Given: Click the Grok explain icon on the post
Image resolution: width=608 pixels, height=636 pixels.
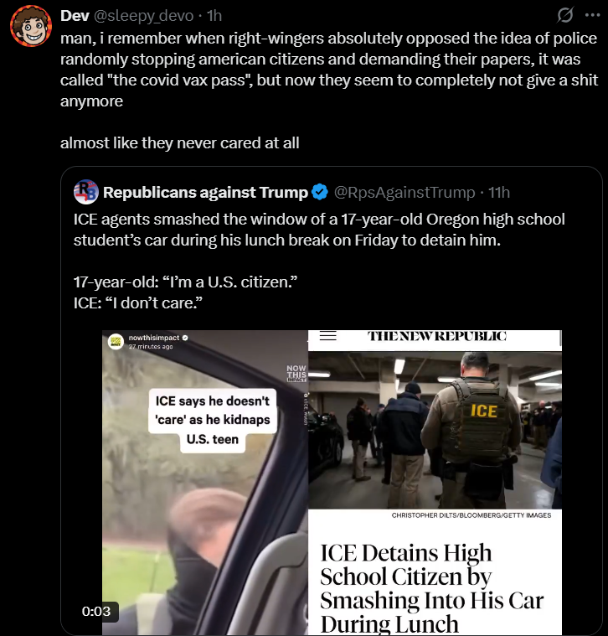Looking at the screenshot, I should point(564,15).
